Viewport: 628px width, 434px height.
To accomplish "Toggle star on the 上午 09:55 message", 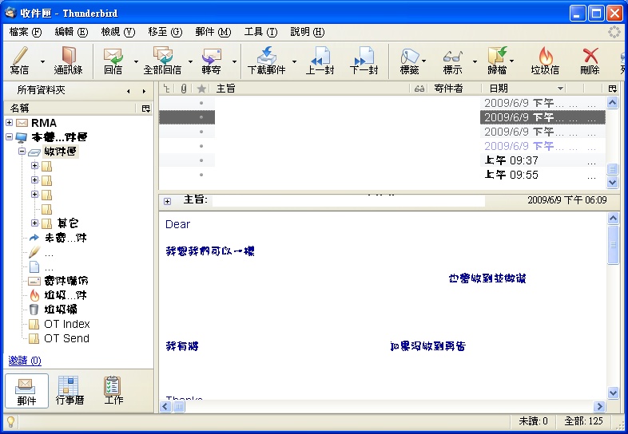I will pos(201,175).
